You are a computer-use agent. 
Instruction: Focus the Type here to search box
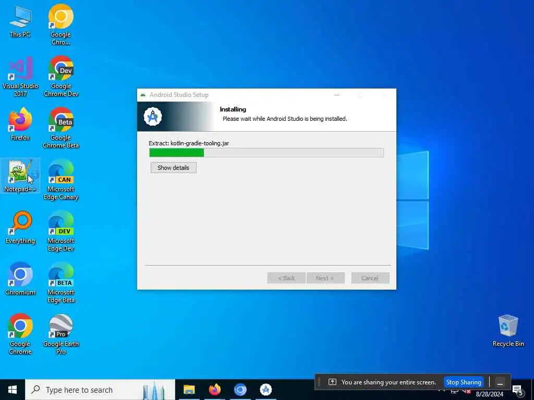click(100, 390)
